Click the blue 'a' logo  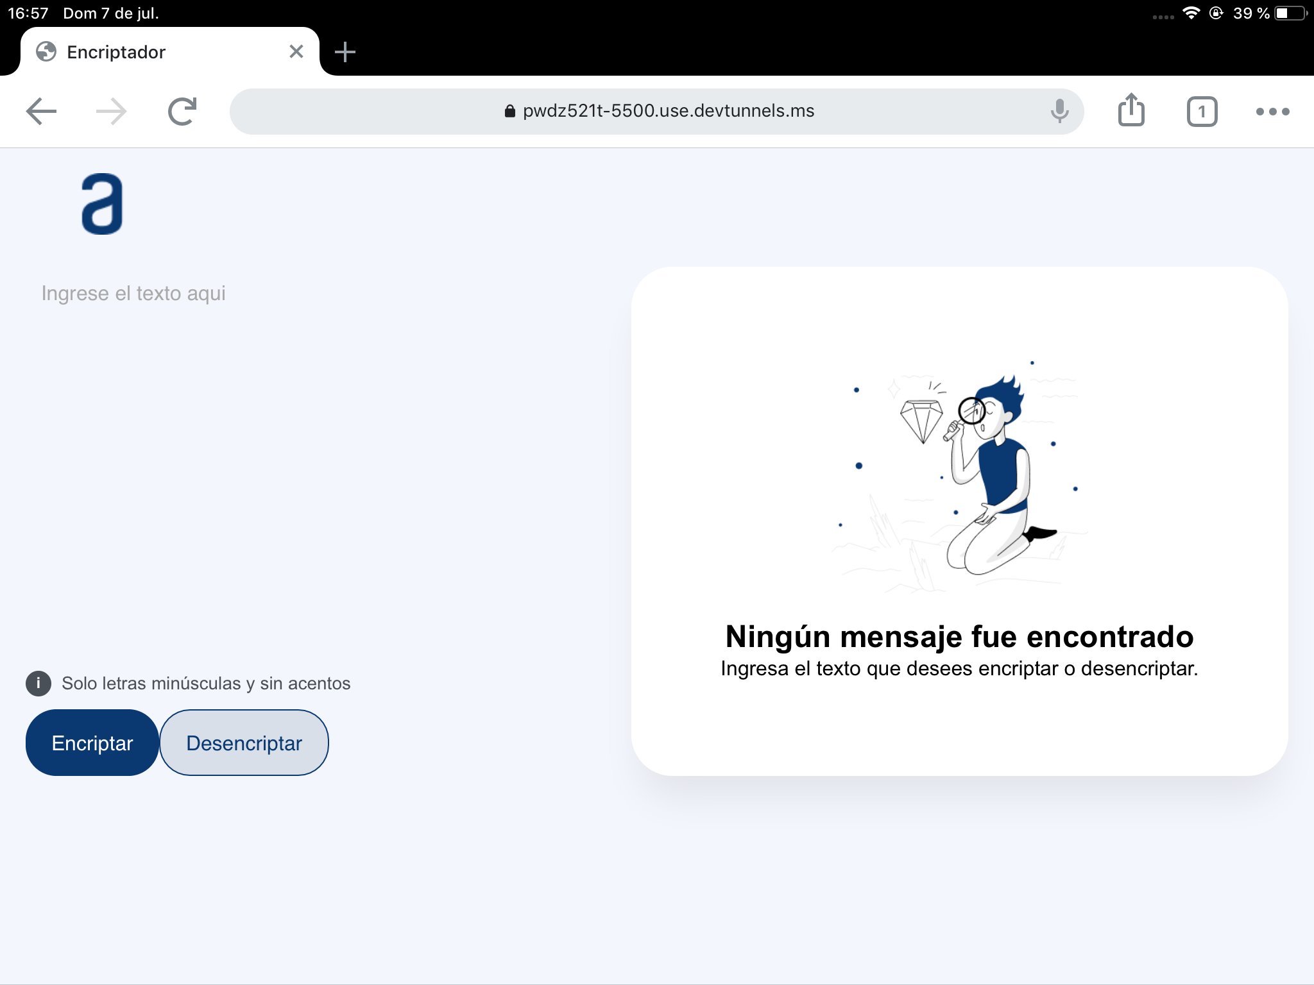(x=102, y=204)
